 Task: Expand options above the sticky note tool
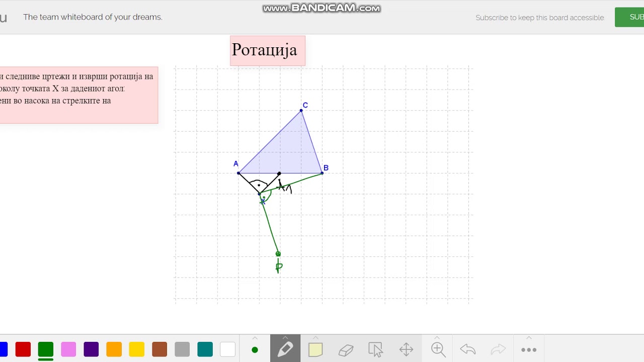[315, 338]
